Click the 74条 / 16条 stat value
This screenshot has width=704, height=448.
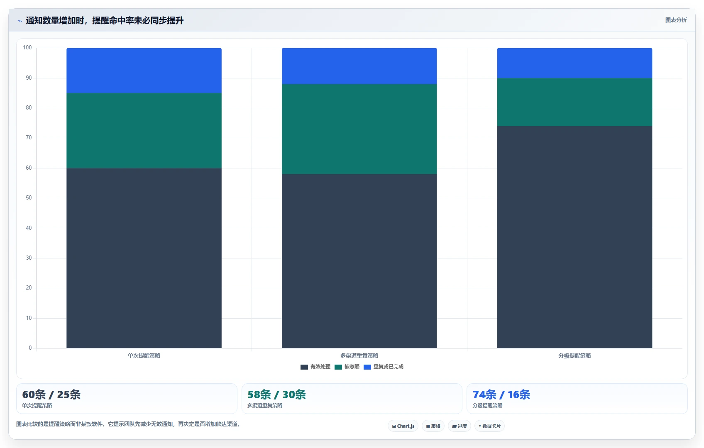pos(501,394)
